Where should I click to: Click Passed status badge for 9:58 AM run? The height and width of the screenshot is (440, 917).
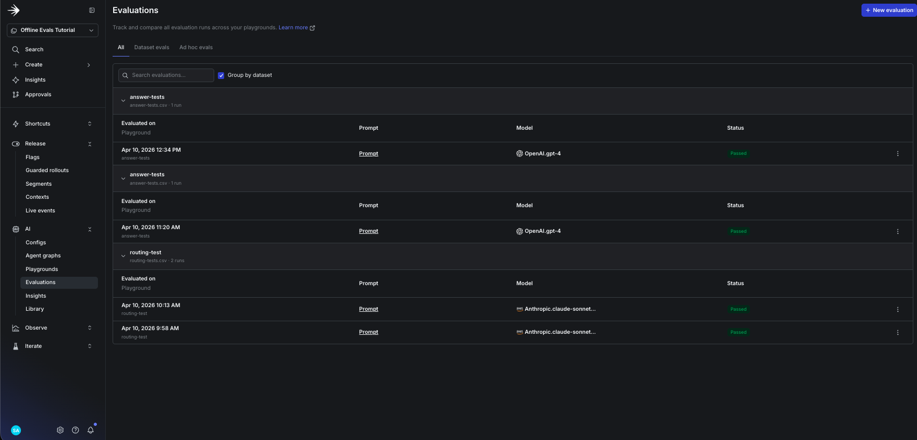(x=738, y=332)
